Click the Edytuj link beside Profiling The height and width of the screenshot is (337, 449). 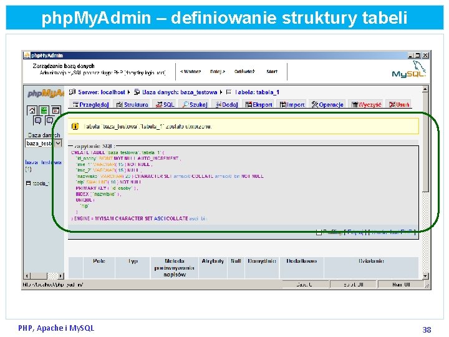pyautogui.click(x=355, y=232)
